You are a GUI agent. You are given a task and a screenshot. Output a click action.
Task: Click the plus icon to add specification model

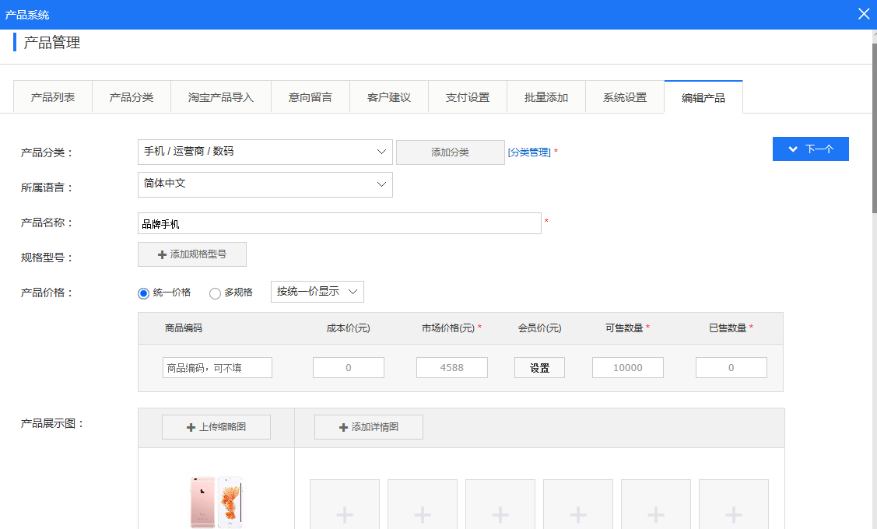point(161,254)
